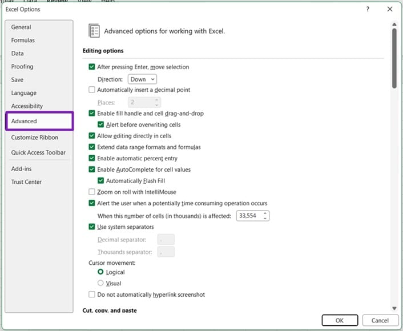This screenshot has height=331, width=403.
Task: Click the Thousands separator field
Action: [x=166, y=252]
